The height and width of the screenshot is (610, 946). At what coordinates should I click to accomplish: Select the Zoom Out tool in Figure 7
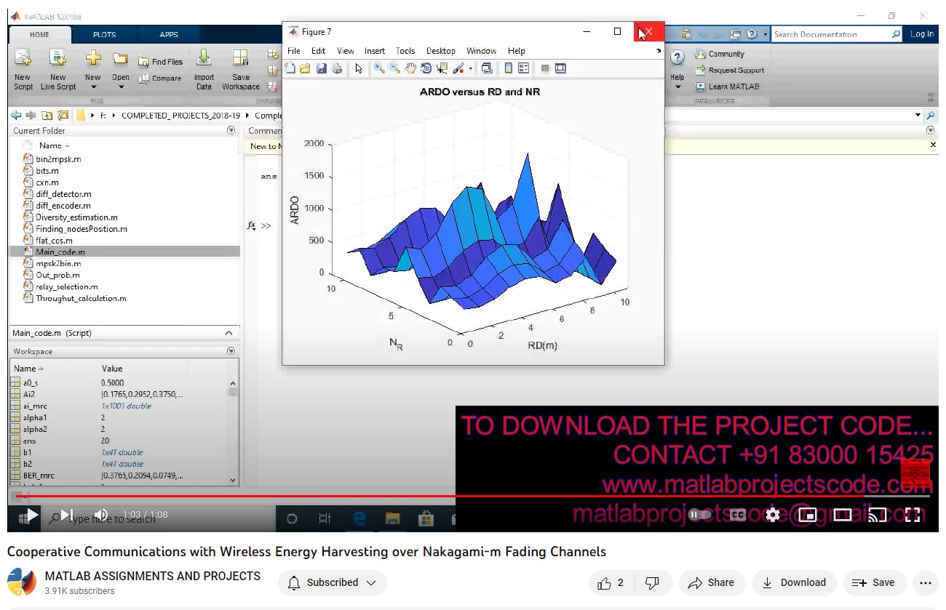coord(394,68)
